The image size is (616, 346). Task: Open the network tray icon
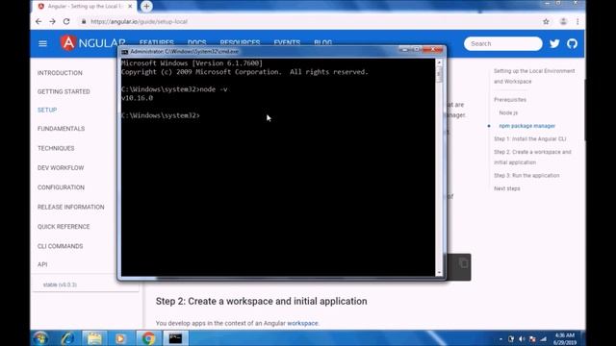pyautogui.click(x=544, y=339)
